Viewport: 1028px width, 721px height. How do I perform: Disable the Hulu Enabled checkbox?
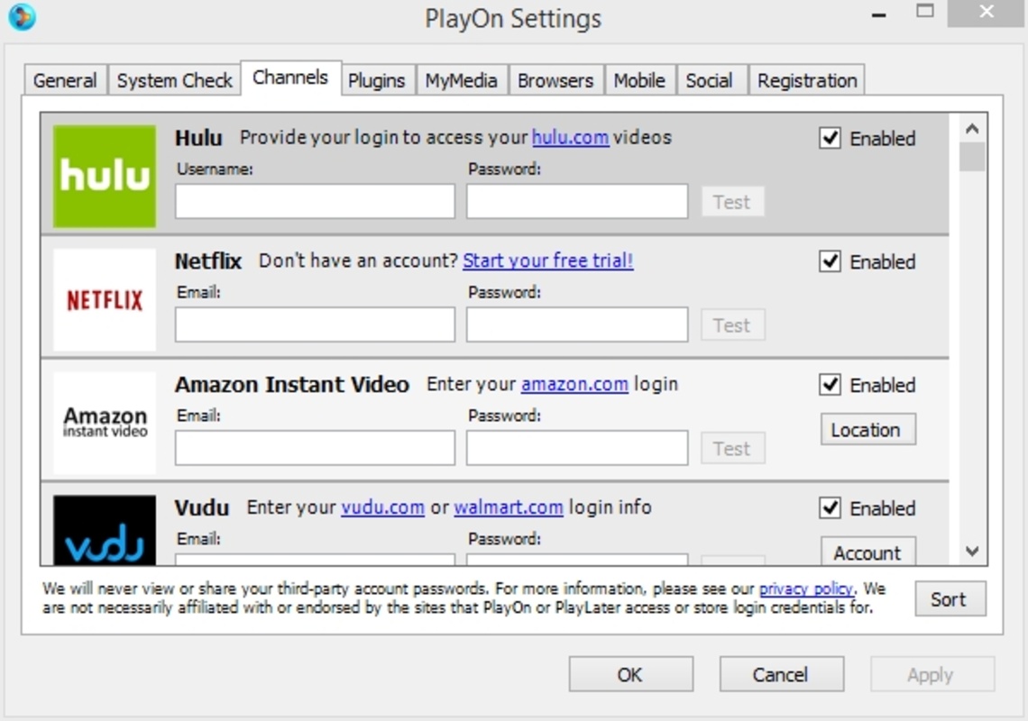831,139
